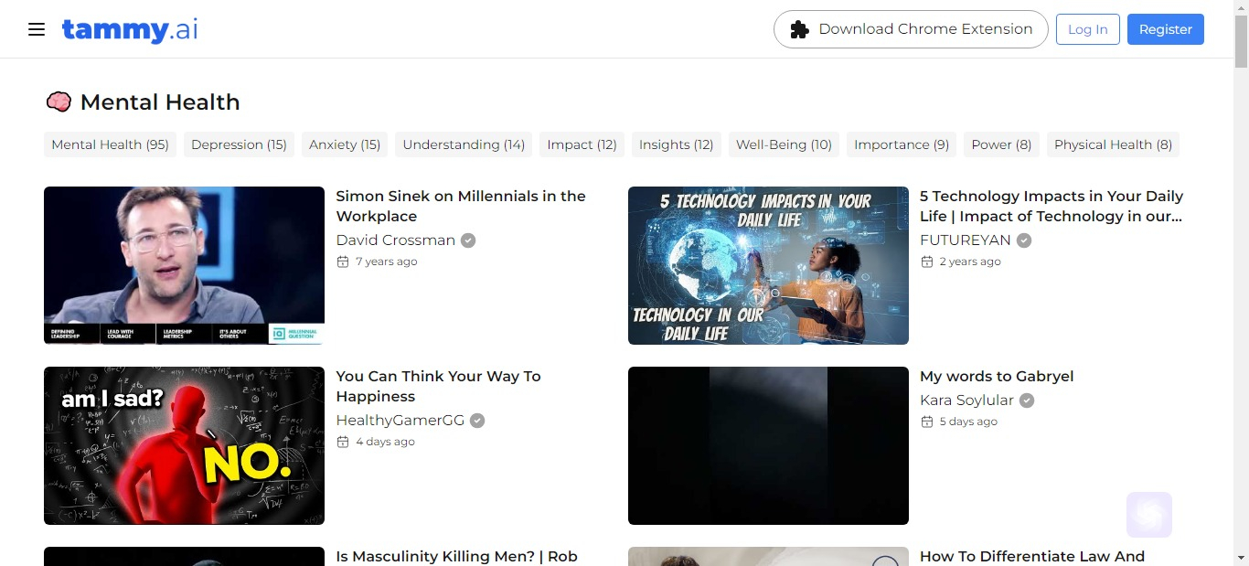This screenshot has height=566, width=1249.
Task: Choose the Understanding (14) tag
Action: (x=464, y=144)
